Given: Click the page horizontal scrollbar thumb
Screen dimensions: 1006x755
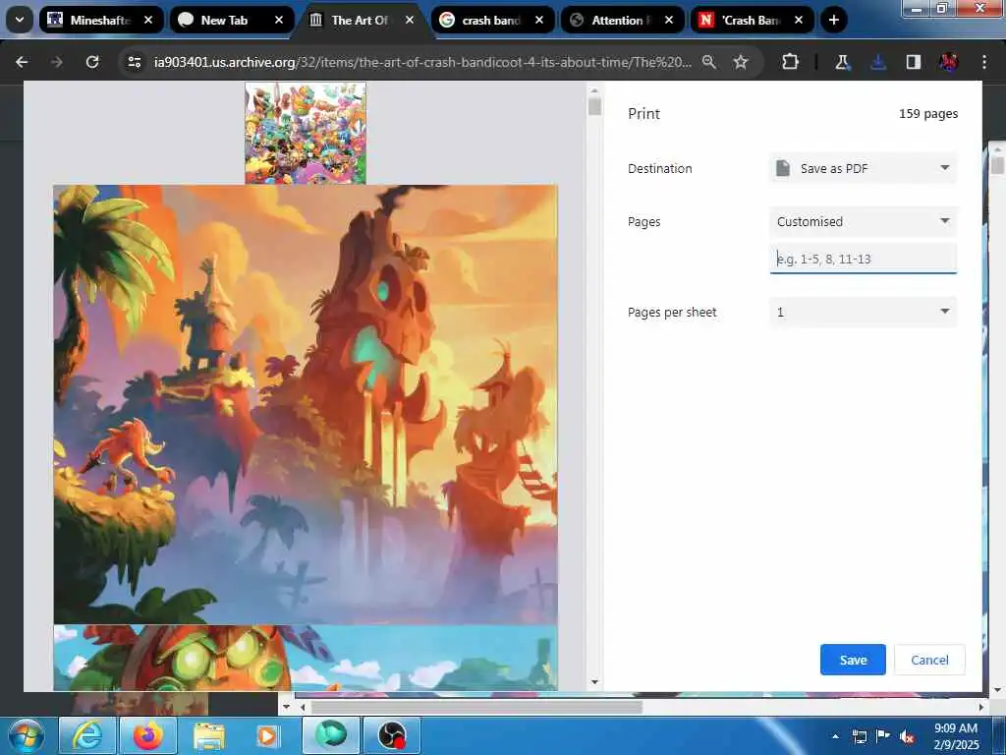Looking at the screenshot, I should 476,707.
